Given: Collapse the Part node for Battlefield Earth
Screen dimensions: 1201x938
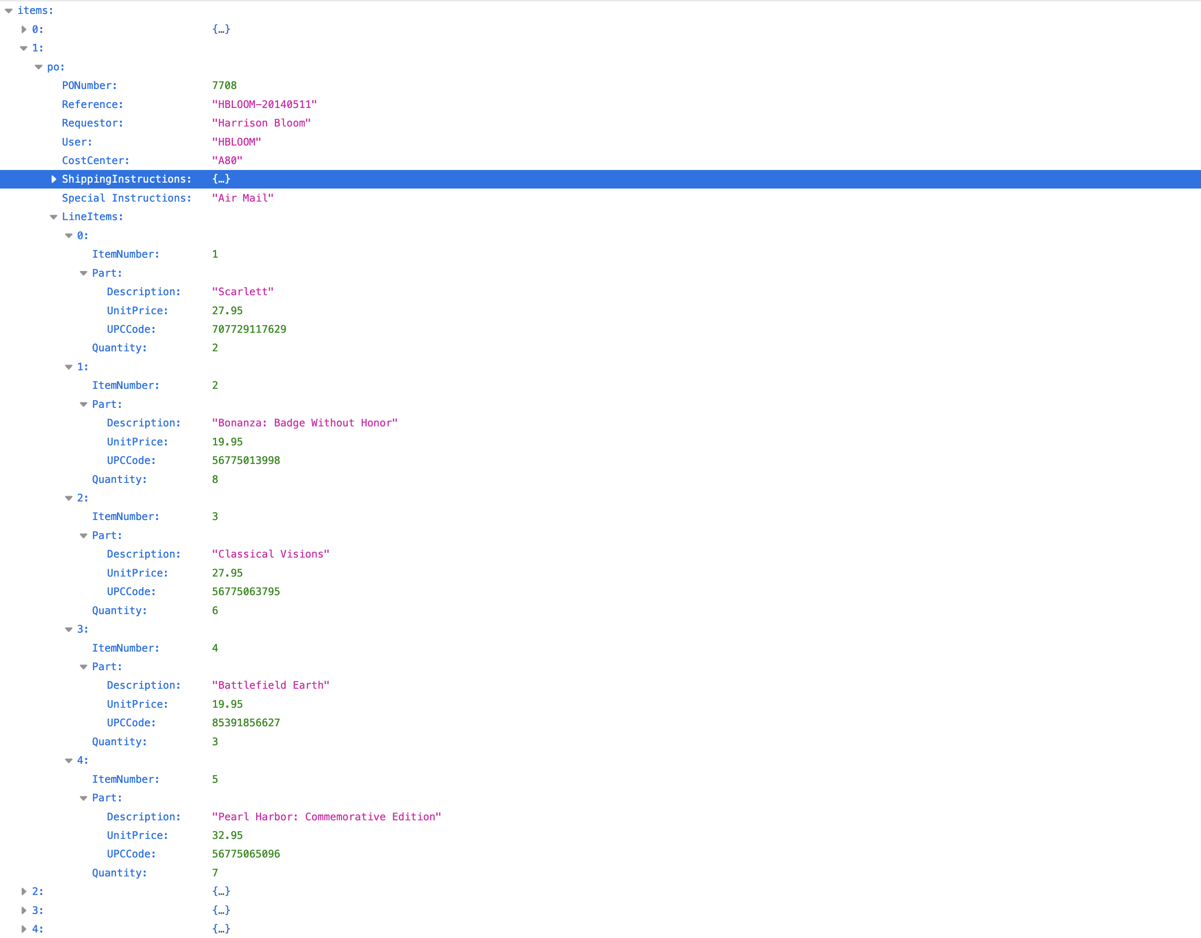Looking at the screenshot, I should coord(84,667).
